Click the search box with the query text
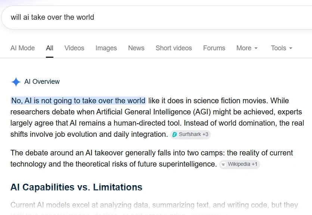312x215 pixels. 157,17
